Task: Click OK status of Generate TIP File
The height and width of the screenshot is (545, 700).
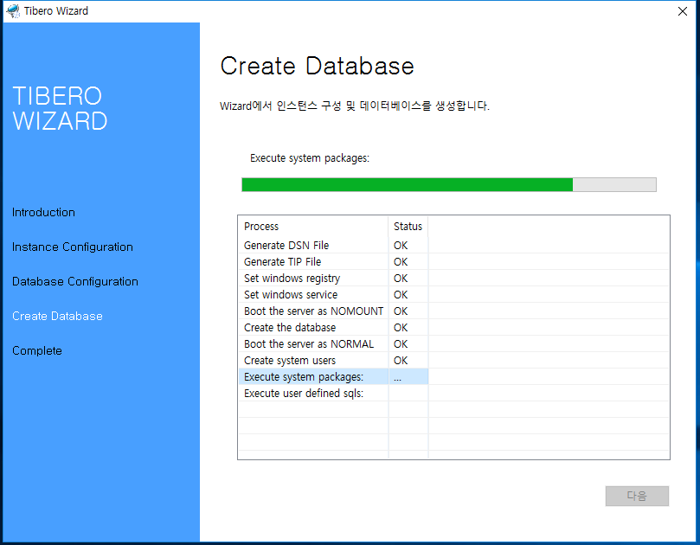Action: point(401,262)
